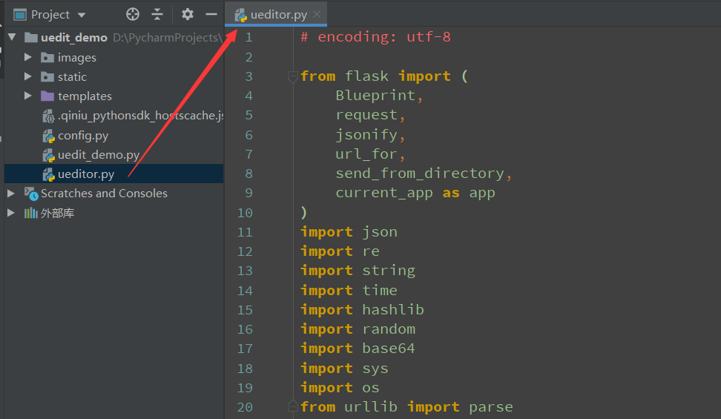Click line number 1 in the gutter
The height and width of the screenshot is (419, 721).
(248, 37)
